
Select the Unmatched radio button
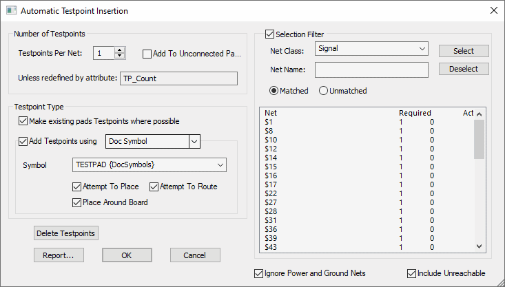coord(323,91)
